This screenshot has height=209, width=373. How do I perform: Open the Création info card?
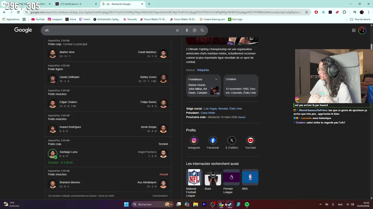(x=241, y=86)
